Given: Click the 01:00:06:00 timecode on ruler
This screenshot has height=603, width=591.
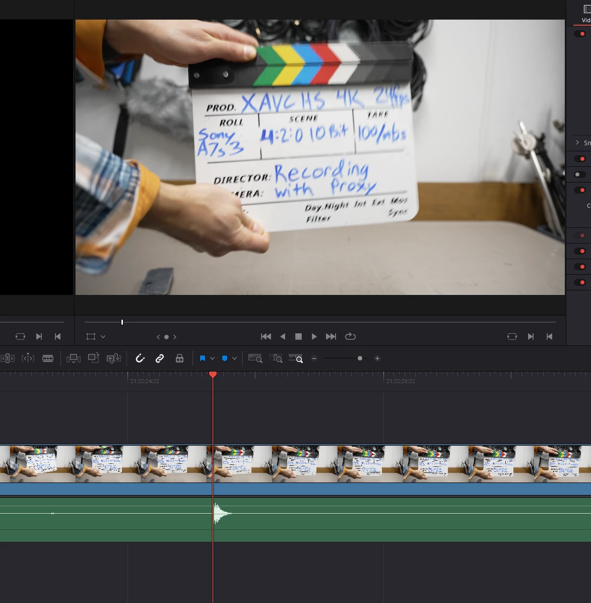Looking at the screenshot, I should tap(401, 381).
